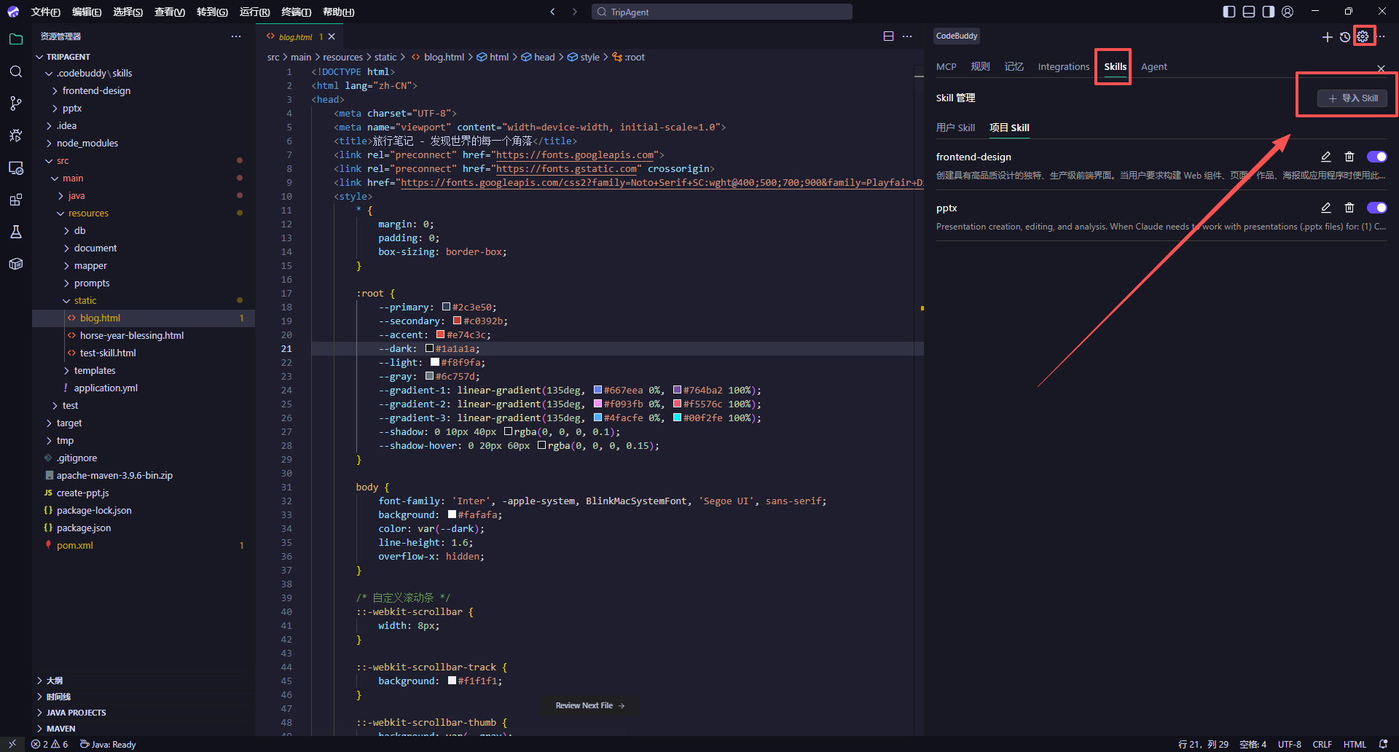Switch to 用户 Skill tab
1399x752 pixels.
tap(955, 128)
